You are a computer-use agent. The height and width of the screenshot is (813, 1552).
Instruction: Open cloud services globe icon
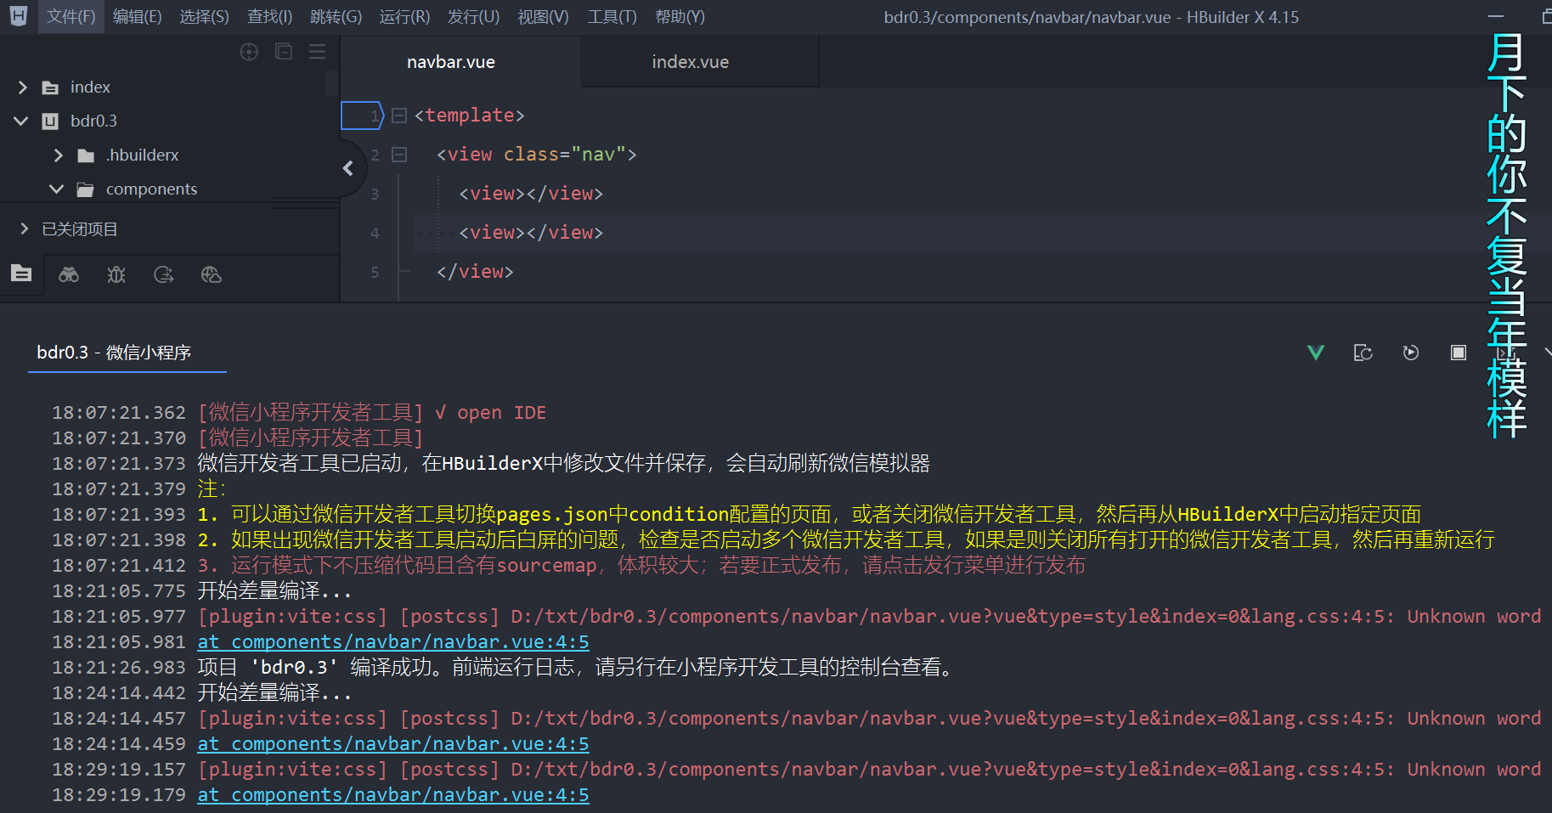(212, 274)
